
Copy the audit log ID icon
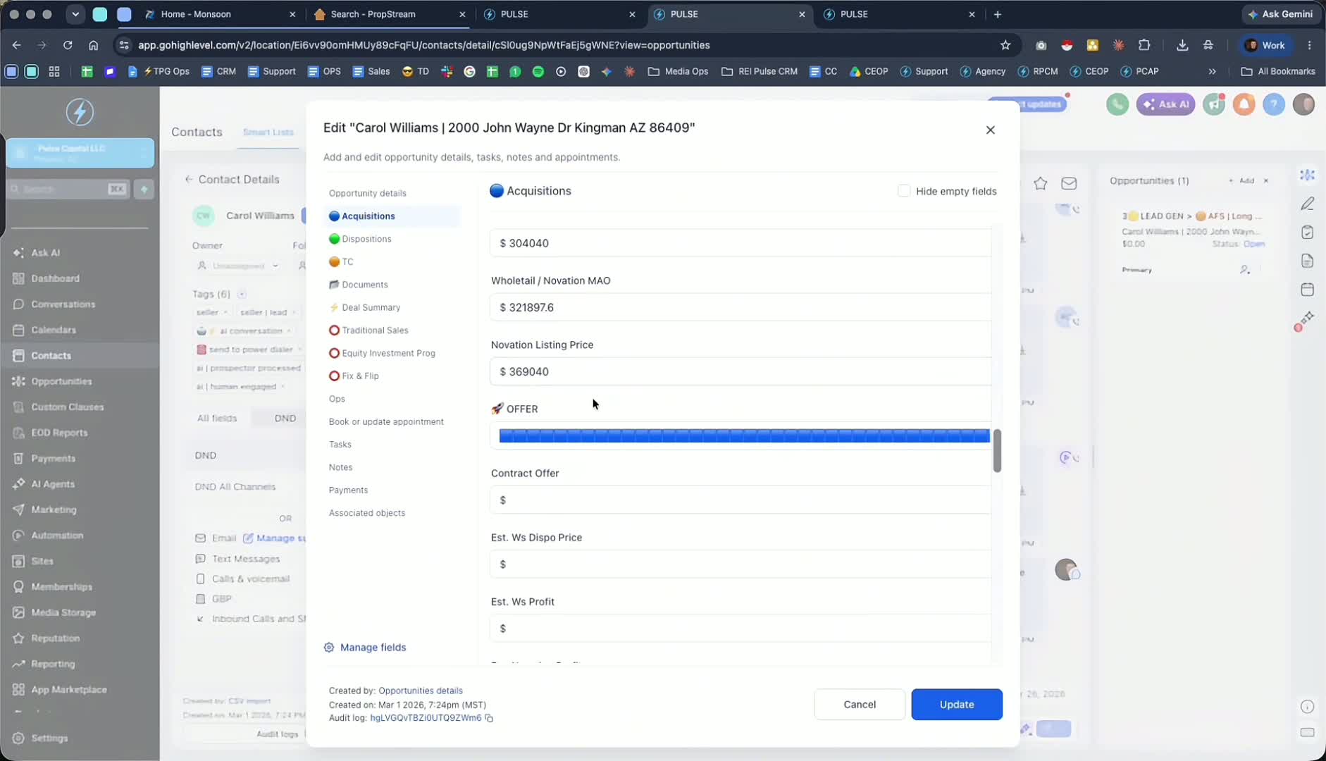coord(489,718)
